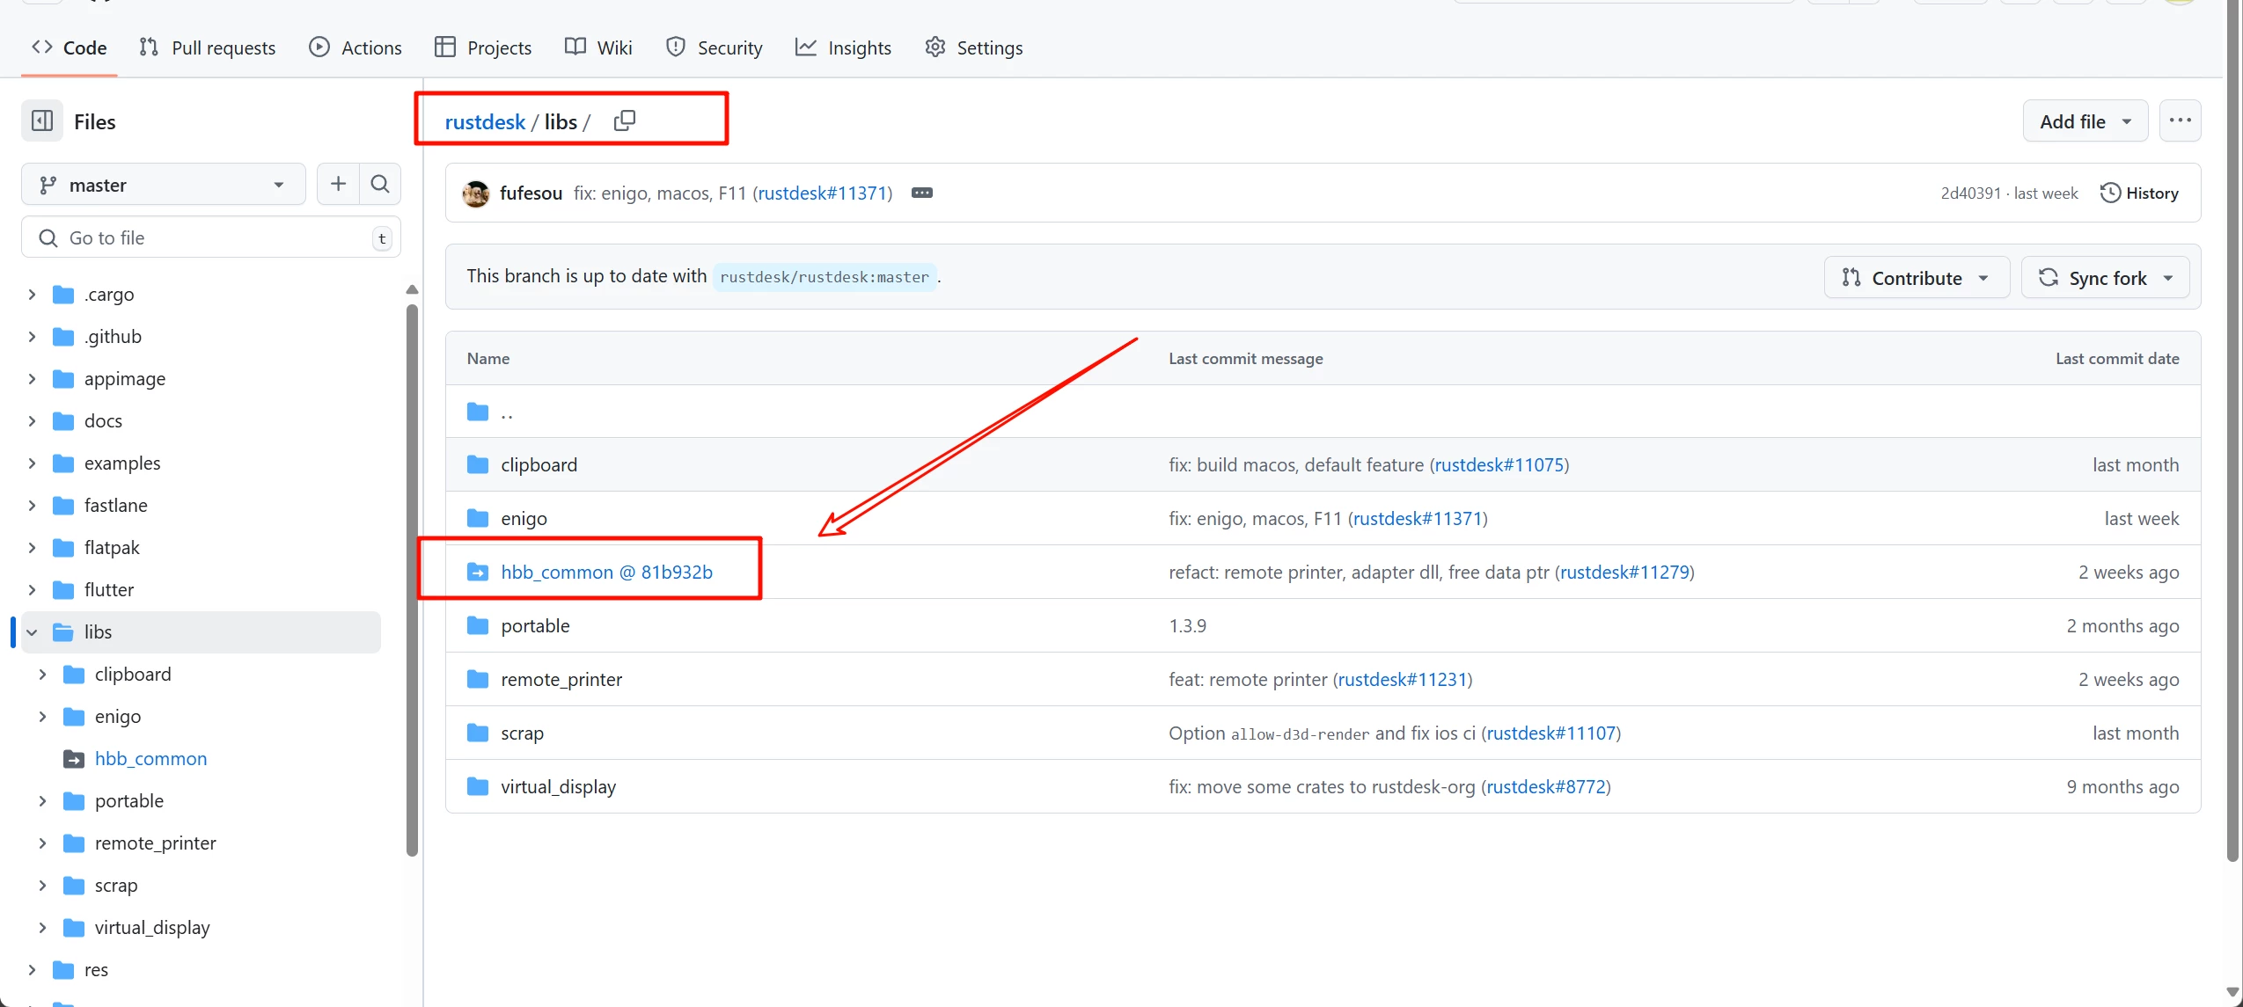Open the Sync fork dropdown

click(x=2105, y=278)
